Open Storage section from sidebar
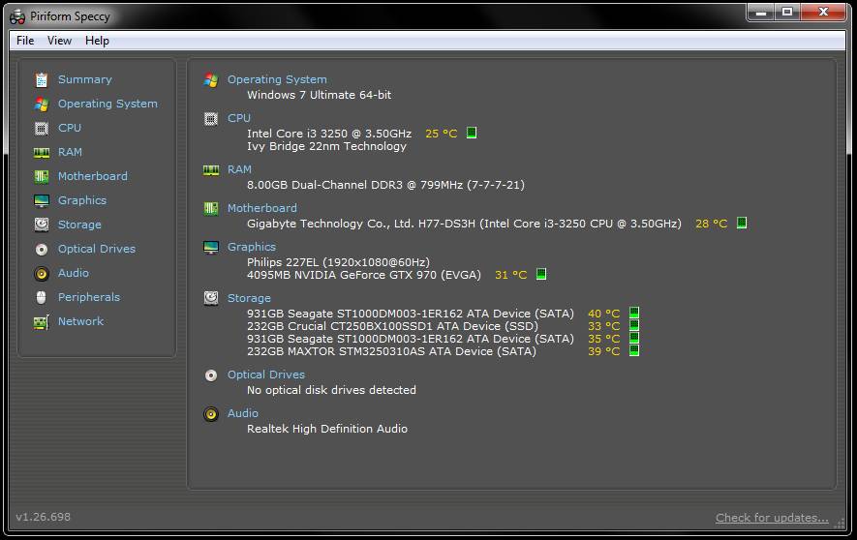This screenshot has height=540, width=857. pos(79,225)
